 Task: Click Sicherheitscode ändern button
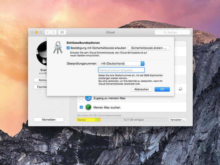[x=149, y=48]
